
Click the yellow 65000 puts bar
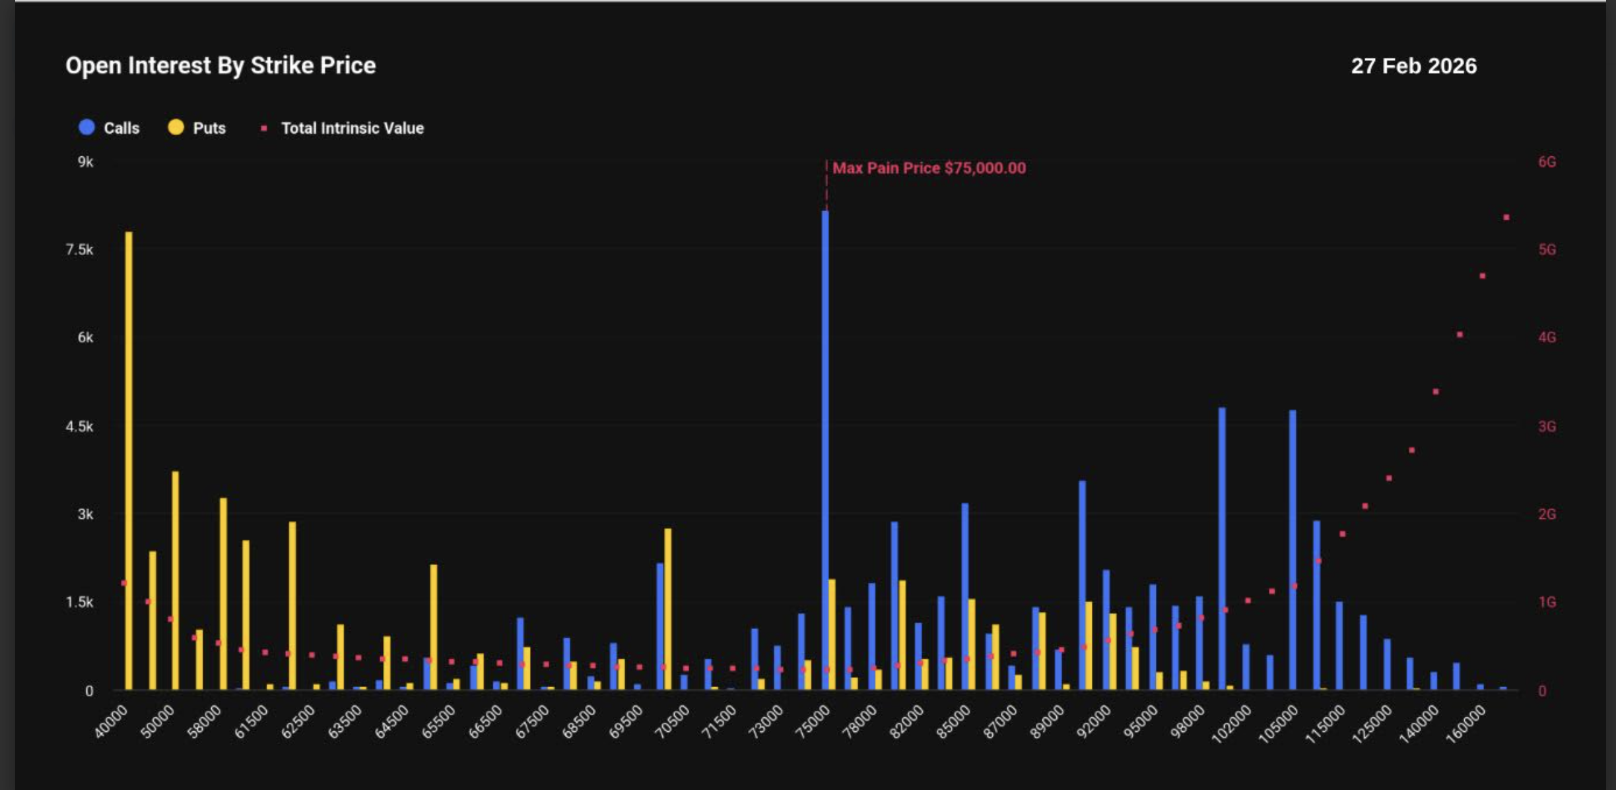pyautogui.click(x=434, y=626)
